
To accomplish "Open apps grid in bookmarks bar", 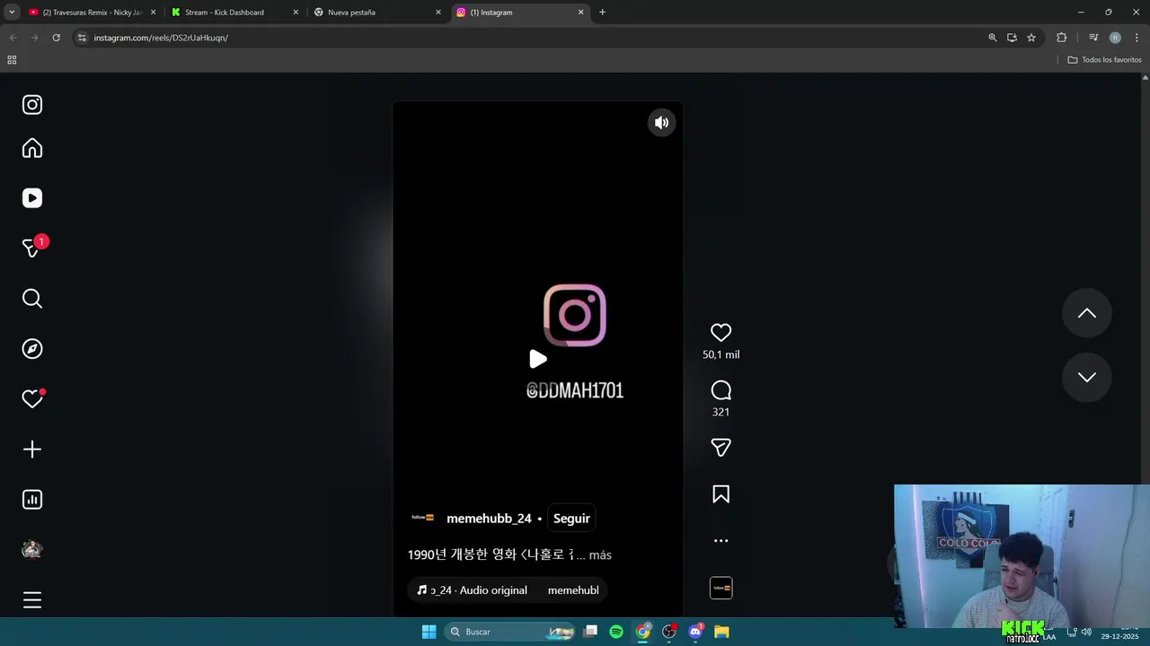I will 12,60.
